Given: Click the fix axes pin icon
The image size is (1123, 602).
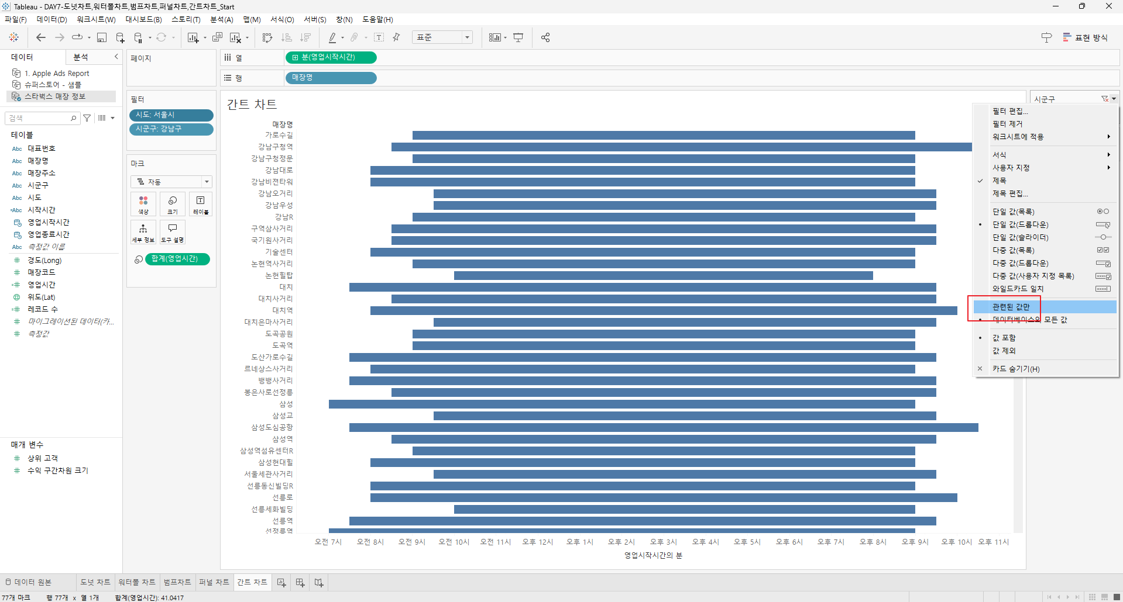Looking at the screenshot, I should pos(397,37).
